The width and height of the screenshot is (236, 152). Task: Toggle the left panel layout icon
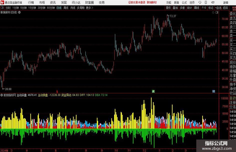pos(2,8)
